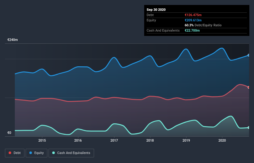This screenshot has width=254, height=163.
Task: Click the blue Equity endpoint marker
Action: (249, 55)
